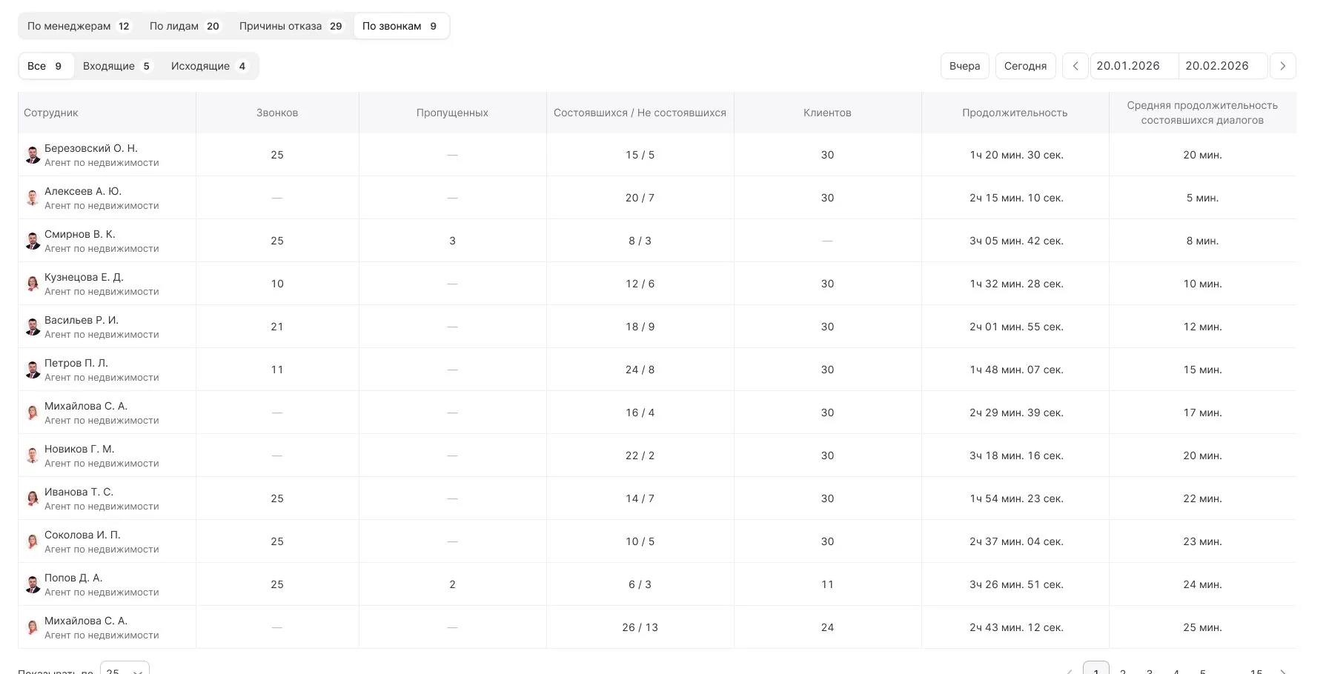Image resolution: width=1326 pixels, height=674 pixels.
Task: Click duration 2ч 43 мин. 12 сек.
Action: tap(1016, 627)
